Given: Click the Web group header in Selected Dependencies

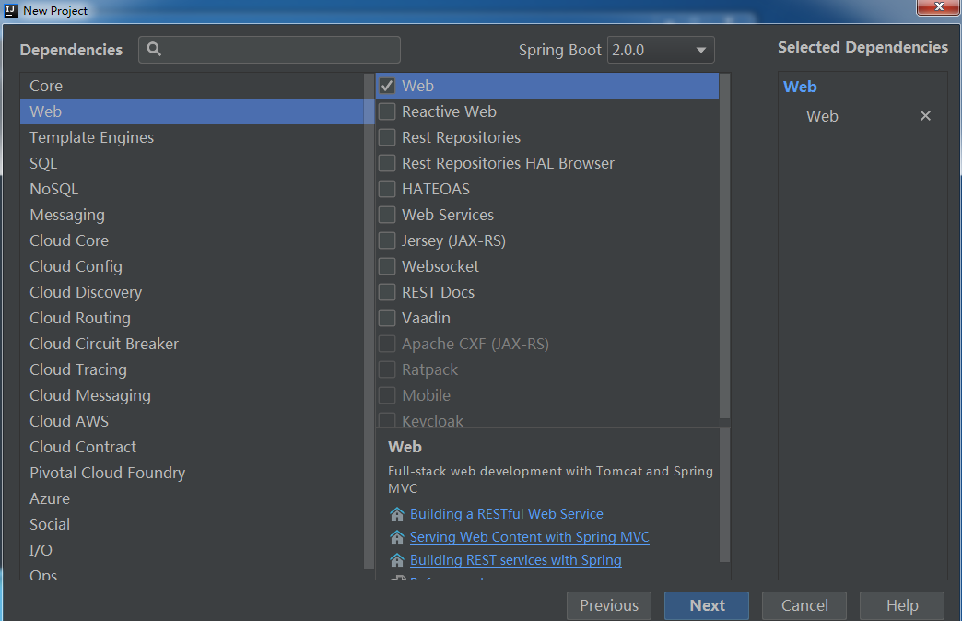Looking at the screenshot, I should click(x=800, y=87).
